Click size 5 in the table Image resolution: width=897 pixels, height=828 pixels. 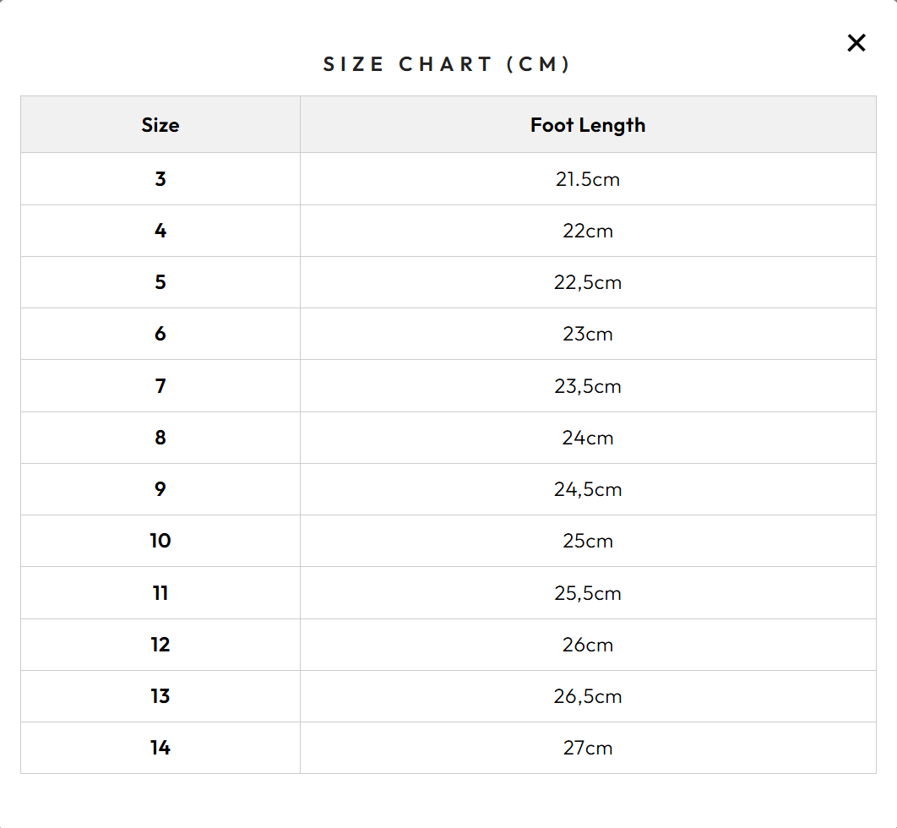[160, 282]
